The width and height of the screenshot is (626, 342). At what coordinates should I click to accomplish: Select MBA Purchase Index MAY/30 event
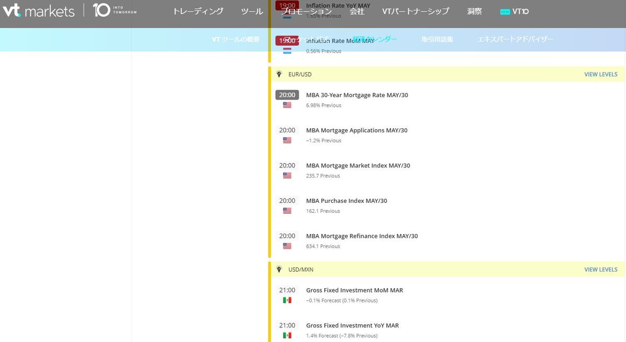click(x=347, y=201)
